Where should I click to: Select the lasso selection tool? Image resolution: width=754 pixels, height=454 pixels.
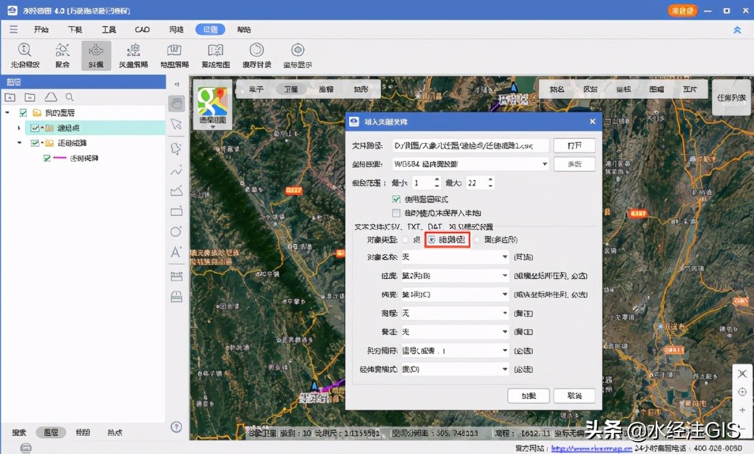point(177,149)
